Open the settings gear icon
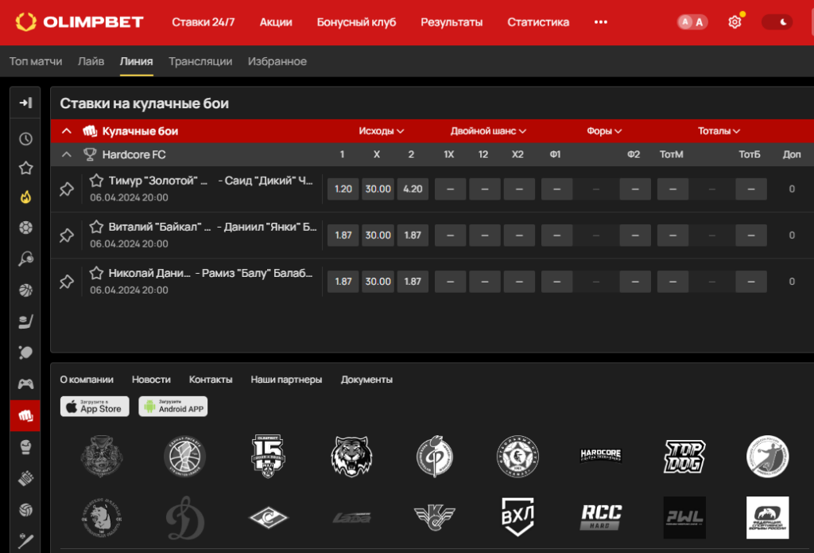 (x=735, y=21)
